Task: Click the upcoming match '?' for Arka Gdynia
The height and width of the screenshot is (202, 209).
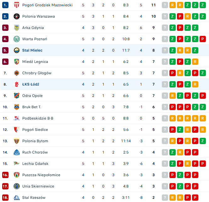Action: pos(165,28)
